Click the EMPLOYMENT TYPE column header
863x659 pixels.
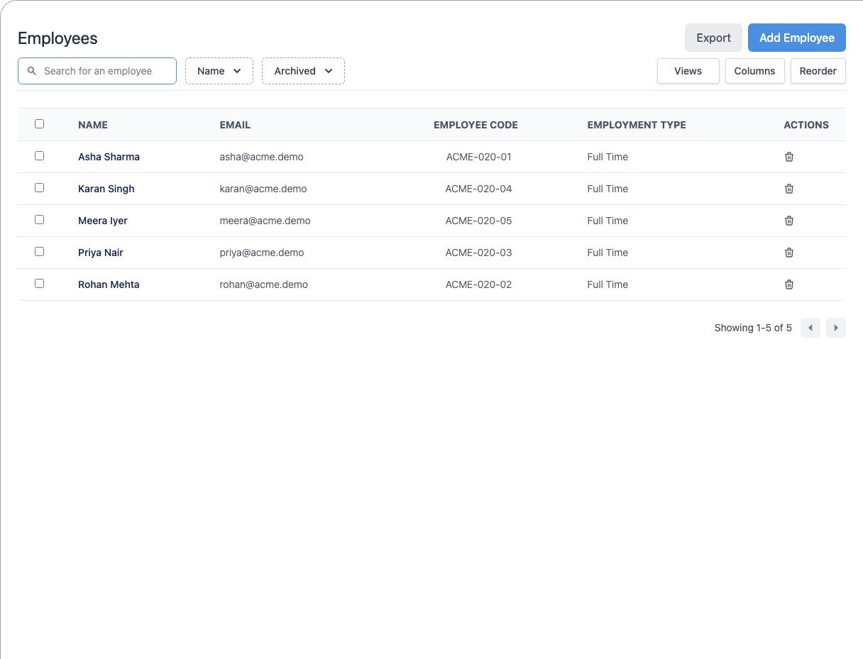[637, 125]
